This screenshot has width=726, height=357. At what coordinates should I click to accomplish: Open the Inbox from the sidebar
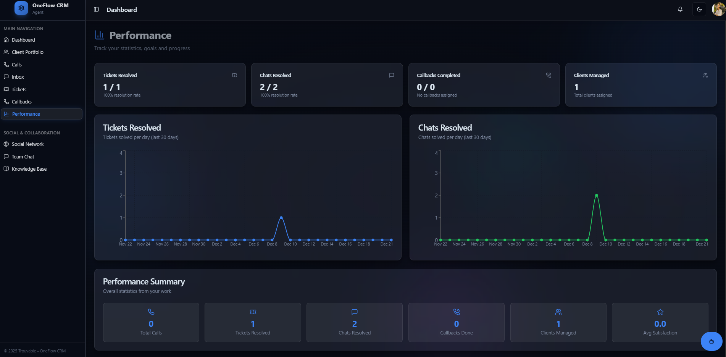18,77
